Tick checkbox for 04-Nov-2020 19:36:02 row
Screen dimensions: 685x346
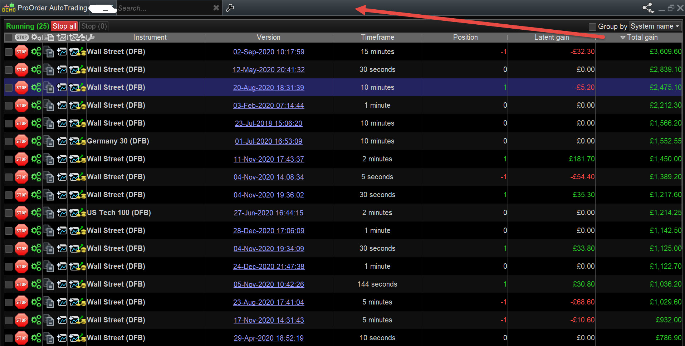click(9, 195)
